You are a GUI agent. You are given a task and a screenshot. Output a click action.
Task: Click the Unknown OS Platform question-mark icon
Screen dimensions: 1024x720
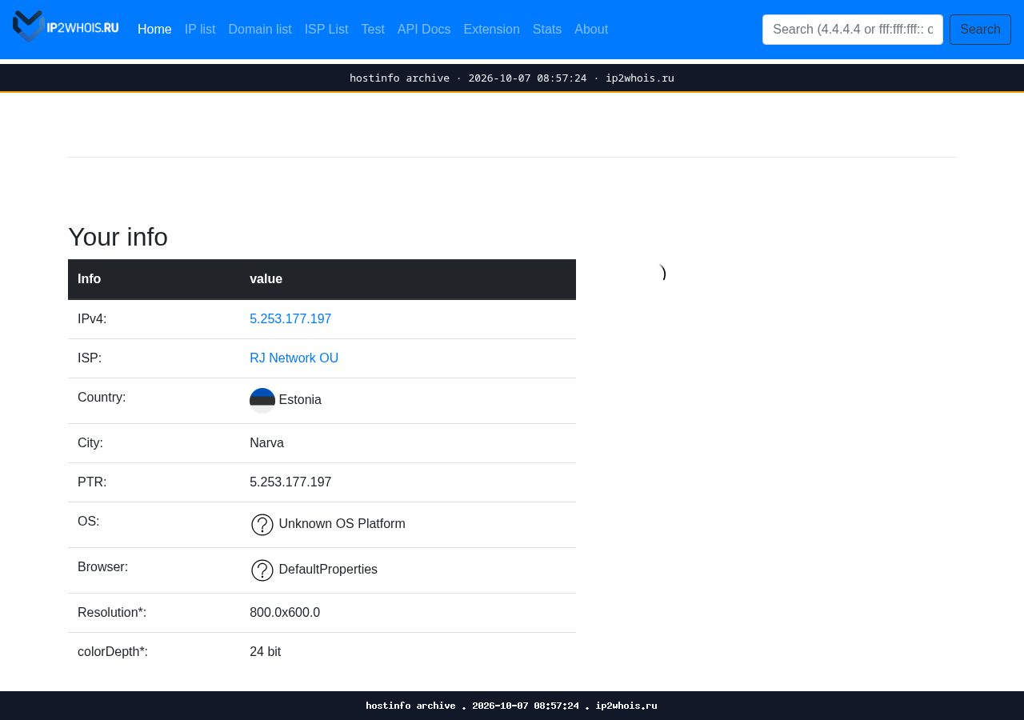click(262, 525)
